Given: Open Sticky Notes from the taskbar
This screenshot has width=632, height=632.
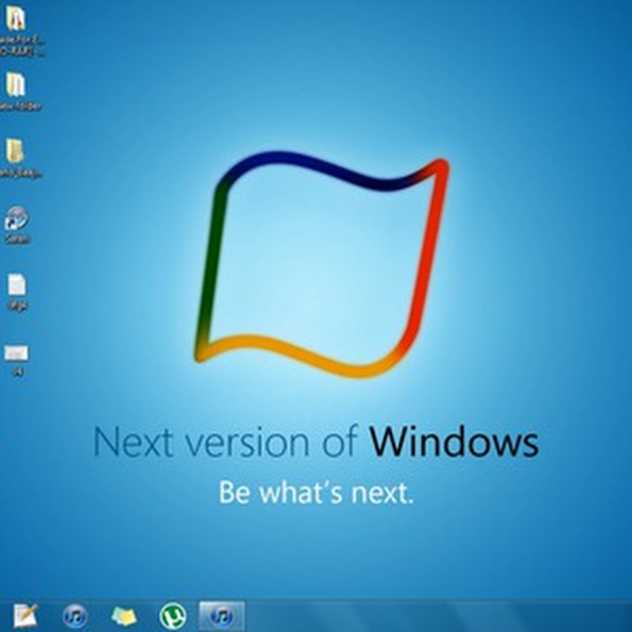Looking at the screenshot, I should point(124,616).
